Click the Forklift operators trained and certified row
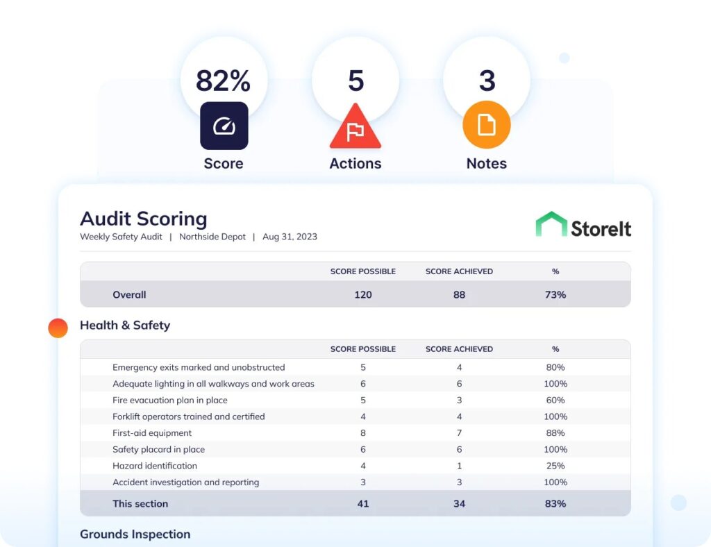This screenshot has width=711, height=547. (355, 416)
